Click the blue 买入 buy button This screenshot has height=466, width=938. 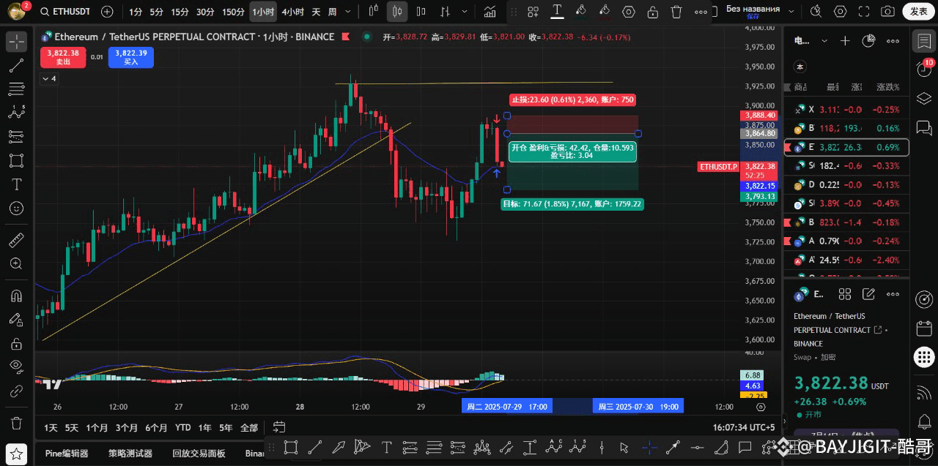click(131, 57)
